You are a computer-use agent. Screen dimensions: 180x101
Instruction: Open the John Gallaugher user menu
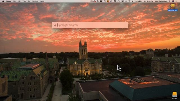click(x=161, y=1)
